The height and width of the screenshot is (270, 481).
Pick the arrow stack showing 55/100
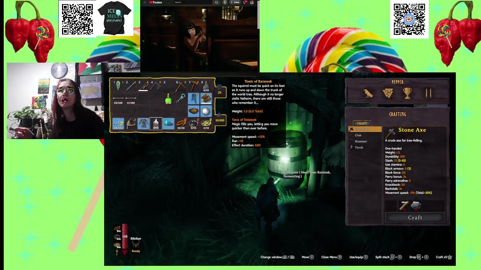118,99
